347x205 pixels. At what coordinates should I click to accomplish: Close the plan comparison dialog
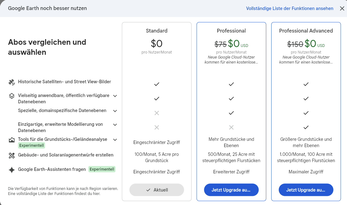click(x=342, y=8)
